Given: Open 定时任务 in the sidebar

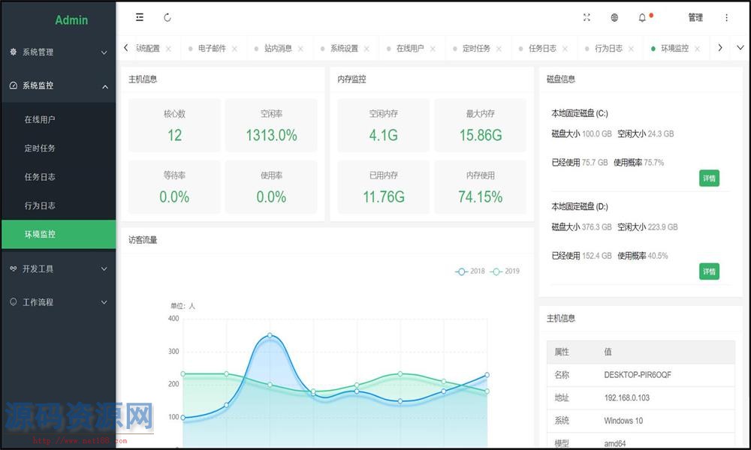Looking at the screenshot, I should click(x=59, y=148).
